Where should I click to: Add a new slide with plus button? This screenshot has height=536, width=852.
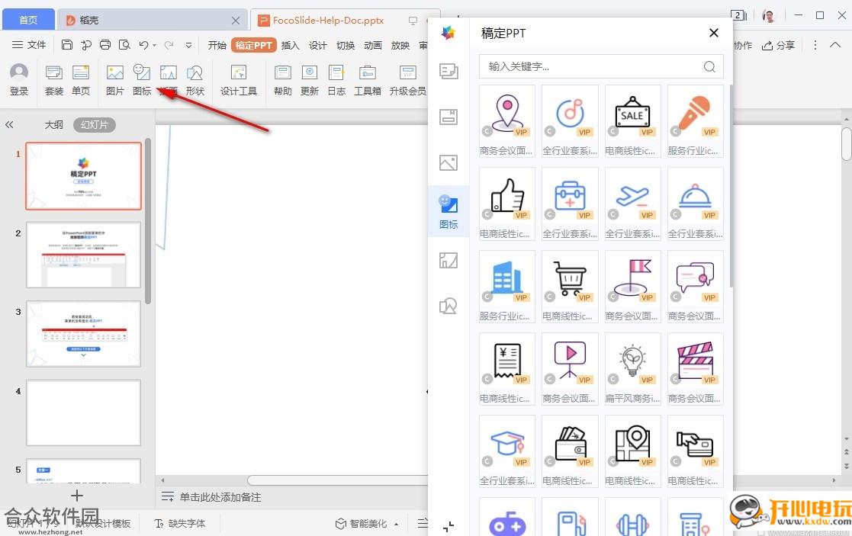pos(77,496)
